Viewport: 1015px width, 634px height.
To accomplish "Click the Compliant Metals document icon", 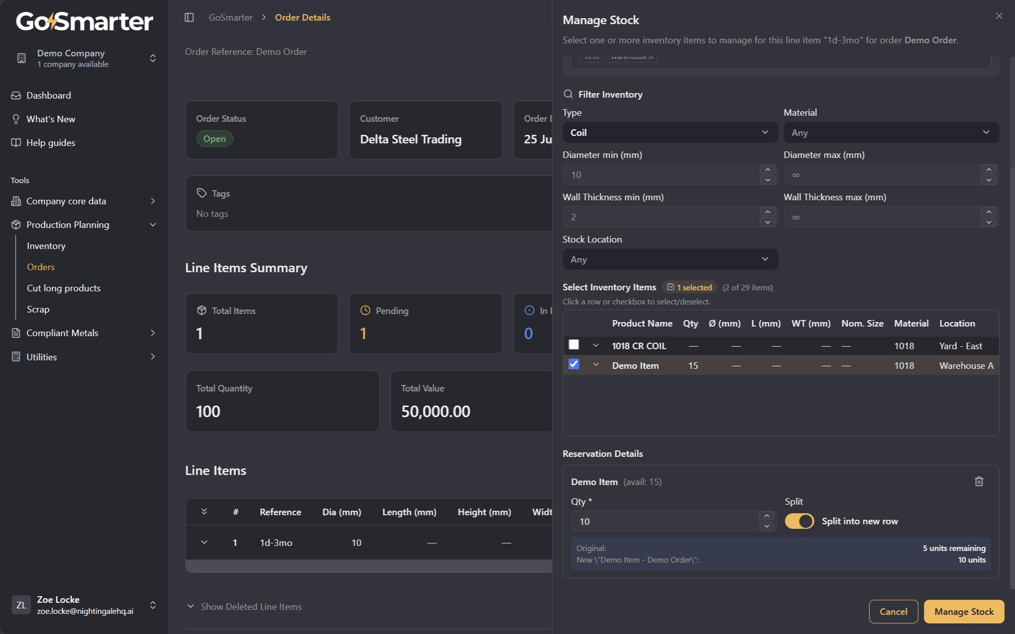I will [x=16, y=333].
